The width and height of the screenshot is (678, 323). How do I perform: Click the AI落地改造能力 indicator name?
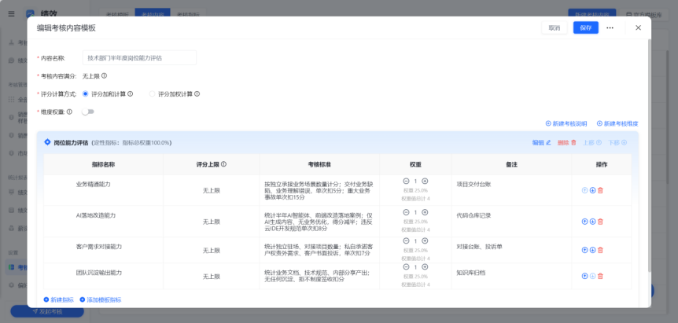[x=95, y=215]
